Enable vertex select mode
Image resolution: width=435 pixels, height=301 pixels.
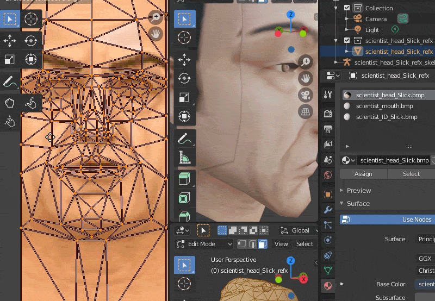(x=241, y=244)
